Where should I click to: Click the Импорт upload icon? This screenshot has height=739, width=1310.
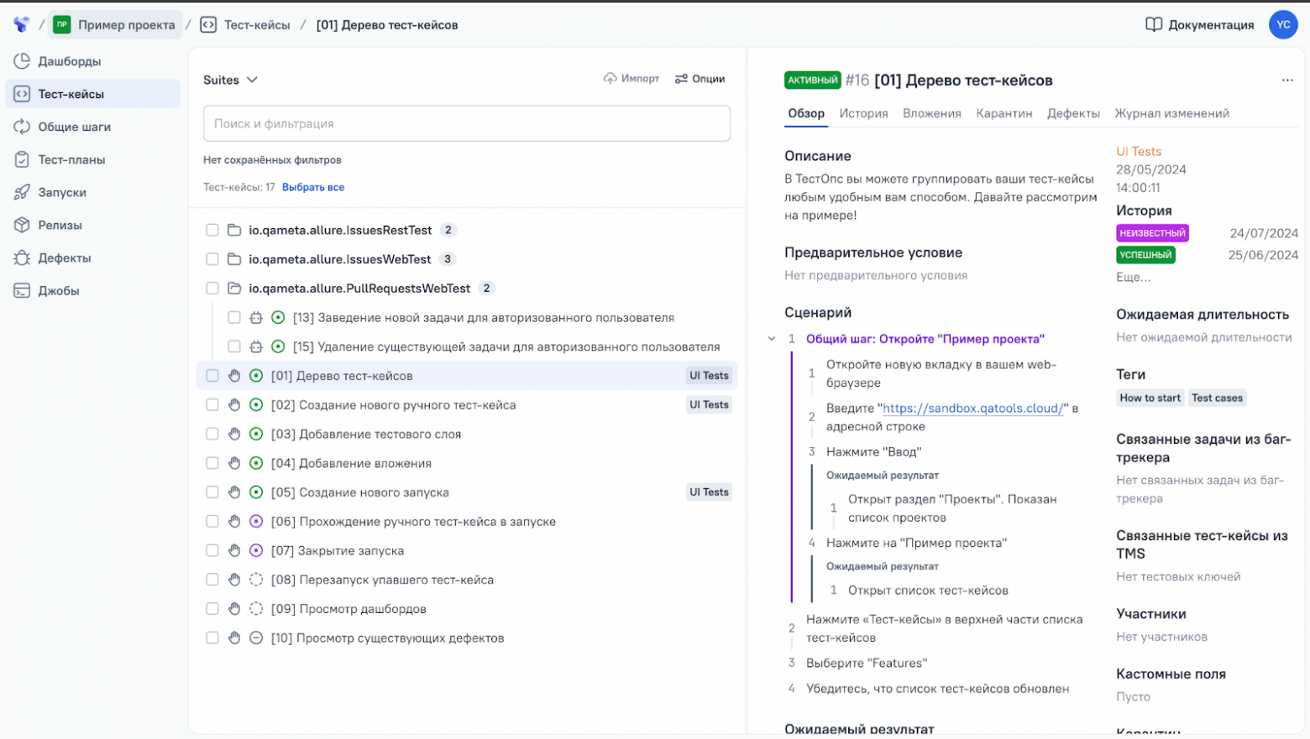click(x=610, y=79)
